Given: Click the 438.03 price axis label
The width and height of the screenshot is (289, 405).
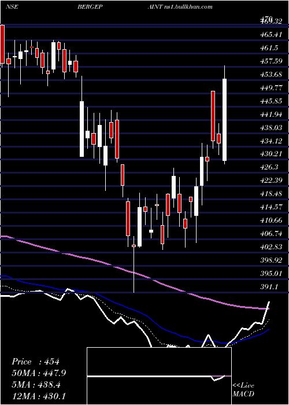Looking at the screenshot, I should coord(271,128).
